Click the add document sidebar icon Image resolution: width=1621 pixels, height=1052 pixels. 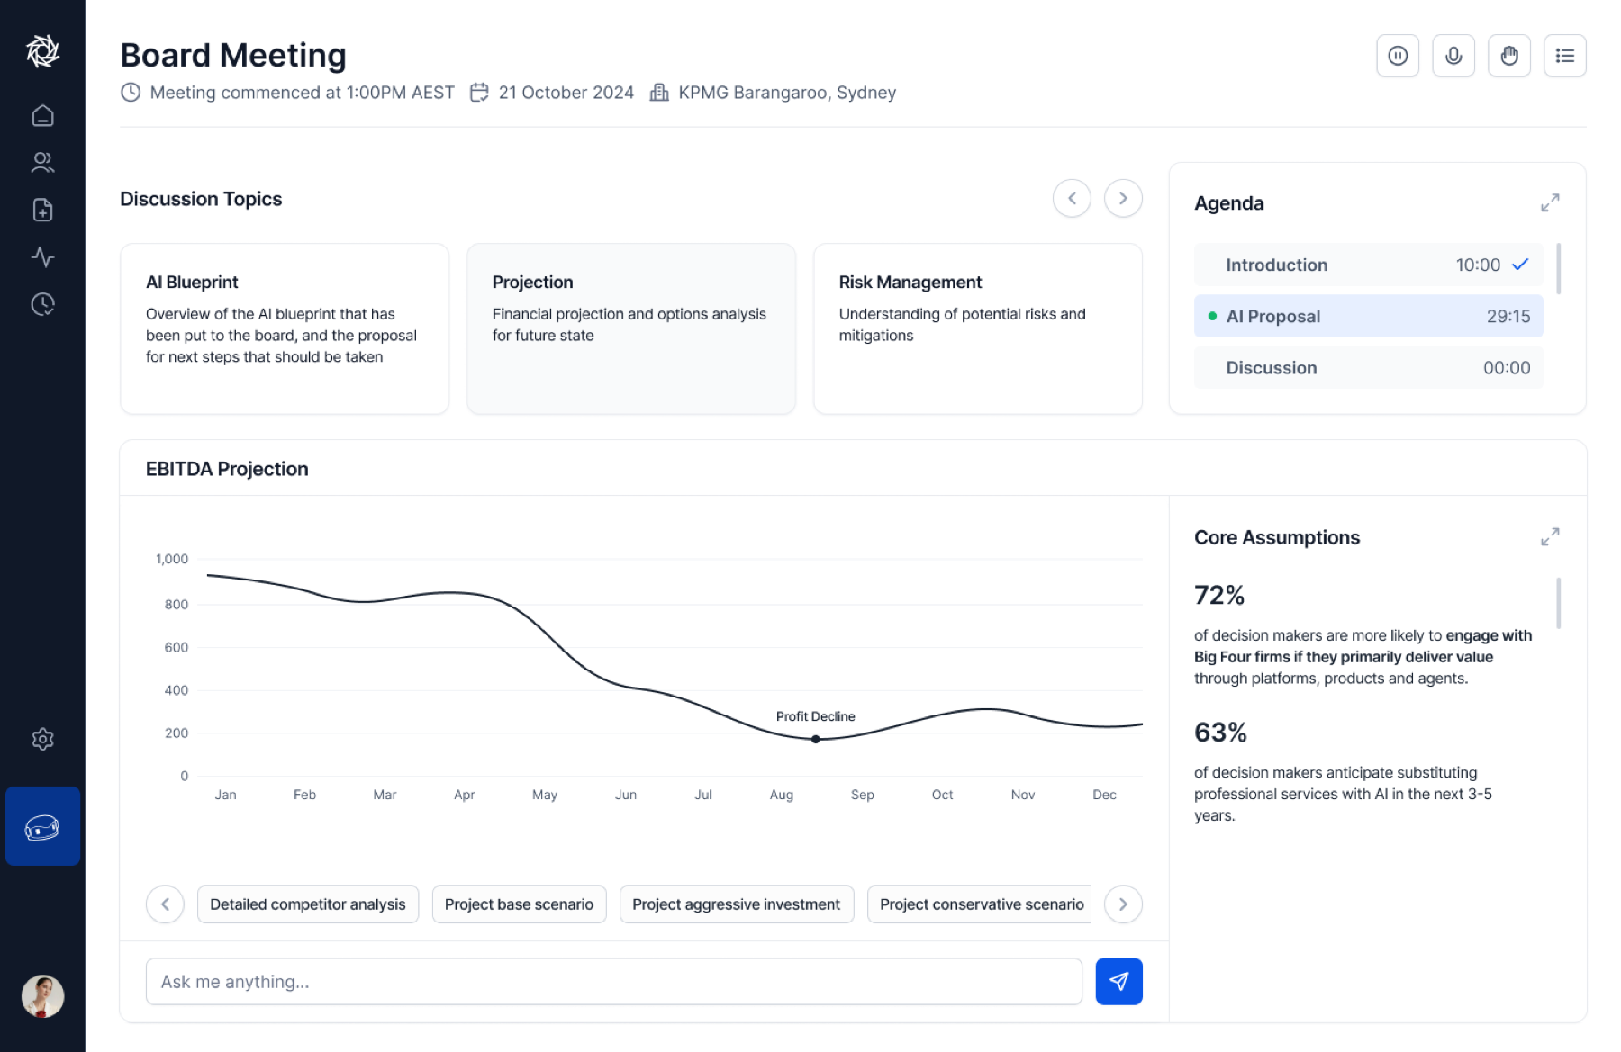point(42,210)
